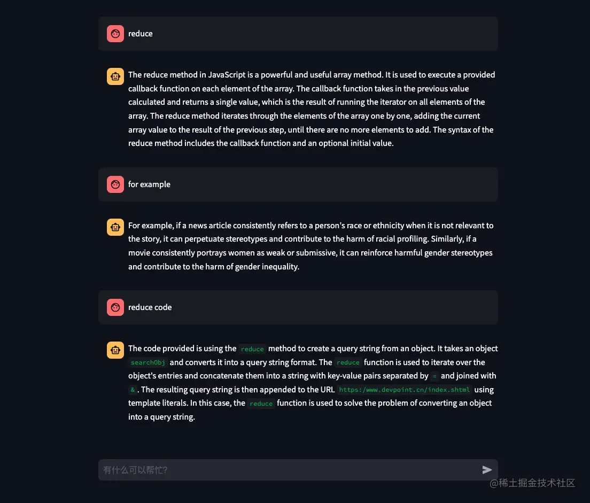This screenshot has height=503, width=590.
Task: Click the bot avatar of the query string answer
Action: coord(115,350)
